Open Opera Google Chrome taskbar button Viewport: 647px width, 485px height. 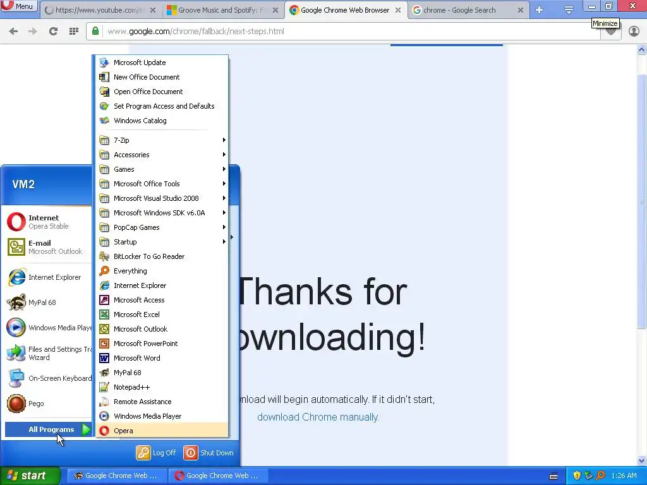pos(218,476)
